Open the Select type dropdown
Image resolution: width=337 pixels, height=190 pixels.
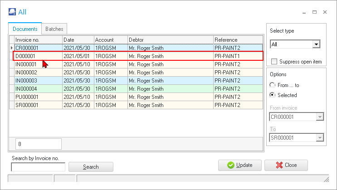[316, 44]
